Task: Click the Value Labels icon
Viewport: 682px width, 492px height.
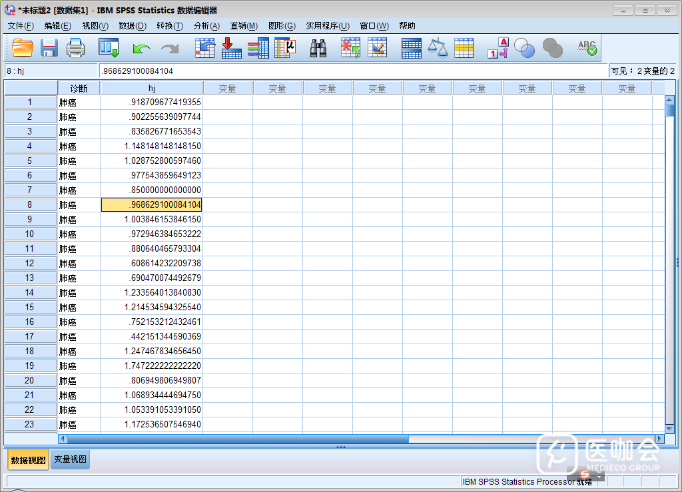Action: coord(498,48)
